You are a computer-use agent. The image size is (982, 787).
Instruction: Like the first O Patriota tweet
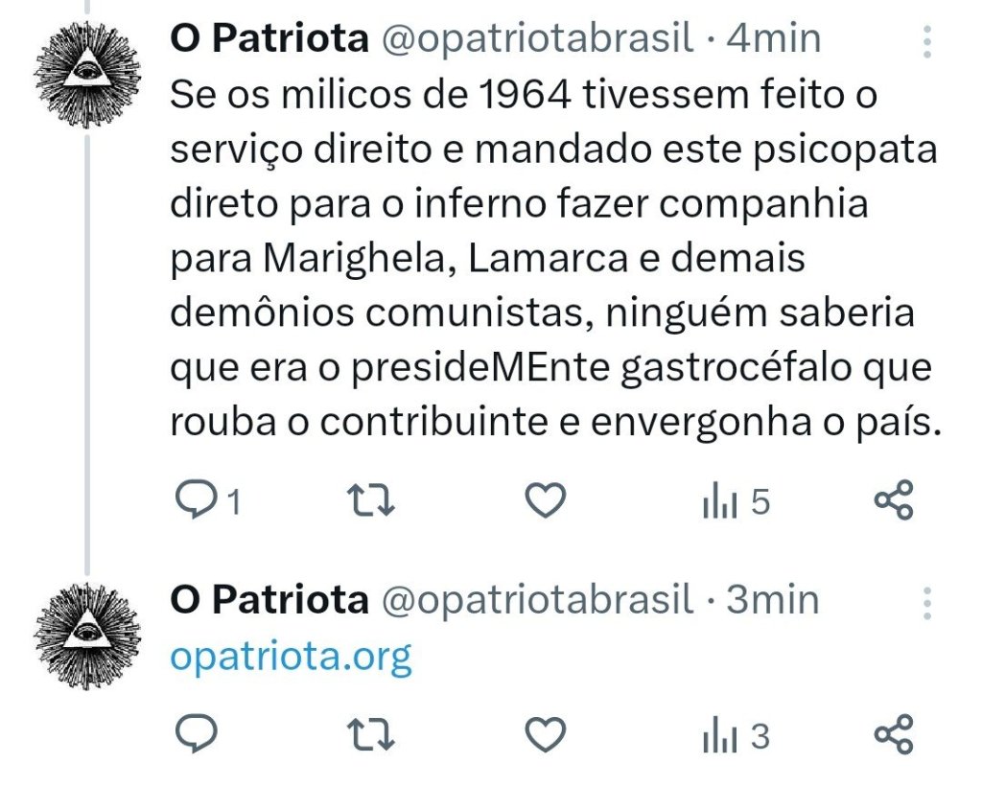point(548,500)
